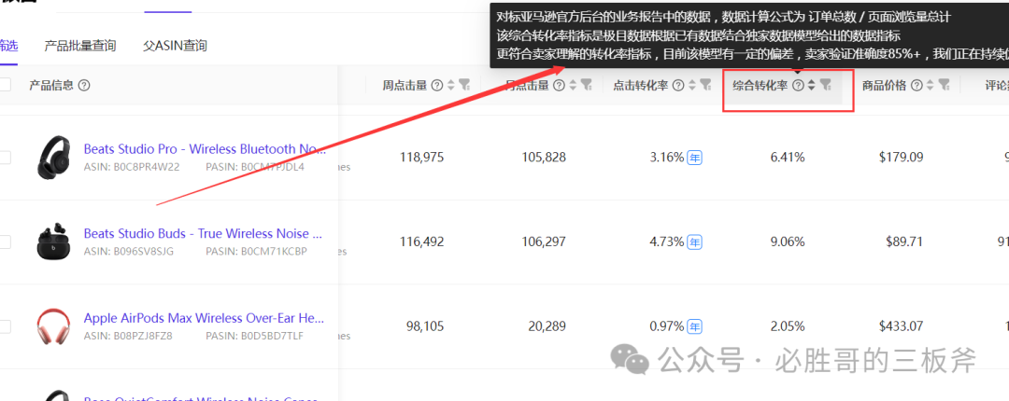Click ASIN B08PZJ8FZ8 text
Screen dimensions: 1009x401
(x=128, y=336)
